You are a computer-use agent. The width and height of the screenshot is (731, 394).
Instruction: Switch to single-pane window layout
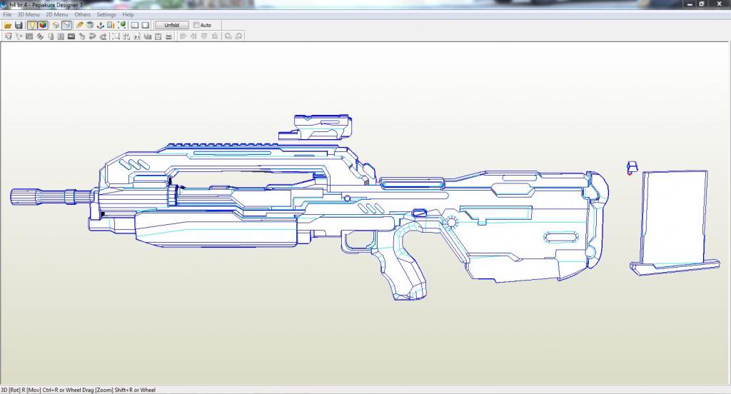pos(146,25)
